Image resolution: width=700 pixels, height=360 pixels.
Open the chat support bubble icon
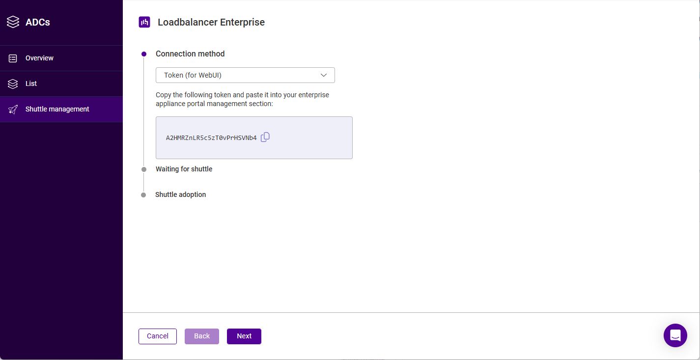tap(675, 335)
